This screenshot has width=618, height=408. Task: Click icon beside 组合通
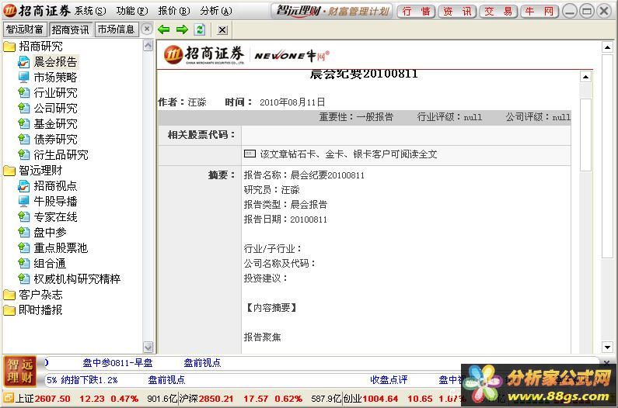[23, 263]
